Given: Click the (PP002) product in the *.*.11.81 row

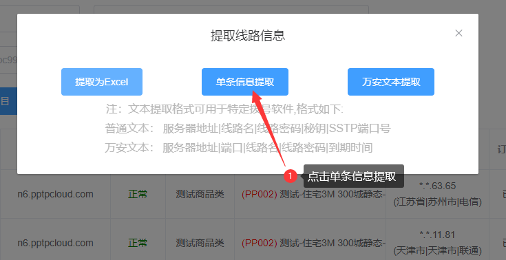Looking at the screenshot, I should tap(313, 243).
